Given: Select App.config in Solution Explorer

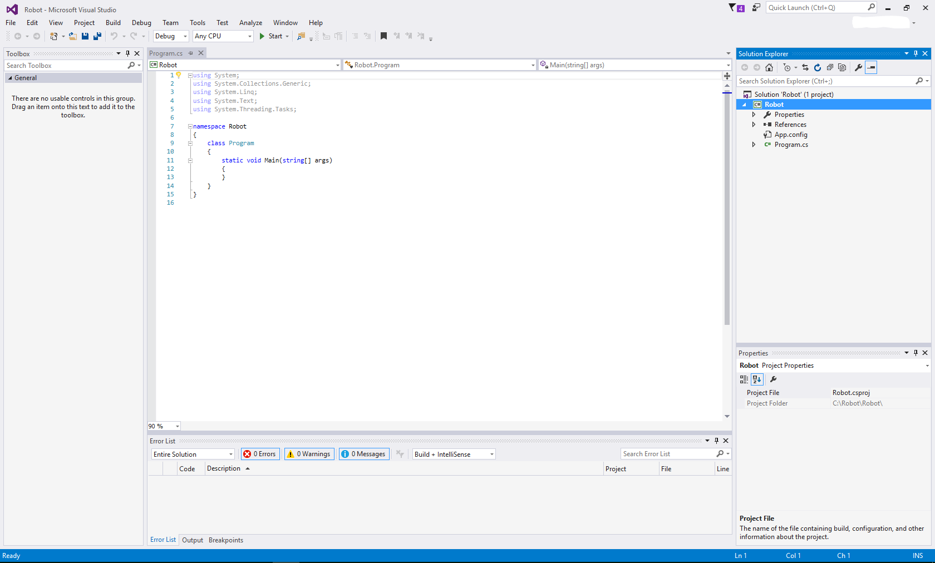Looking at the screenshot, I should click(790, 134).
